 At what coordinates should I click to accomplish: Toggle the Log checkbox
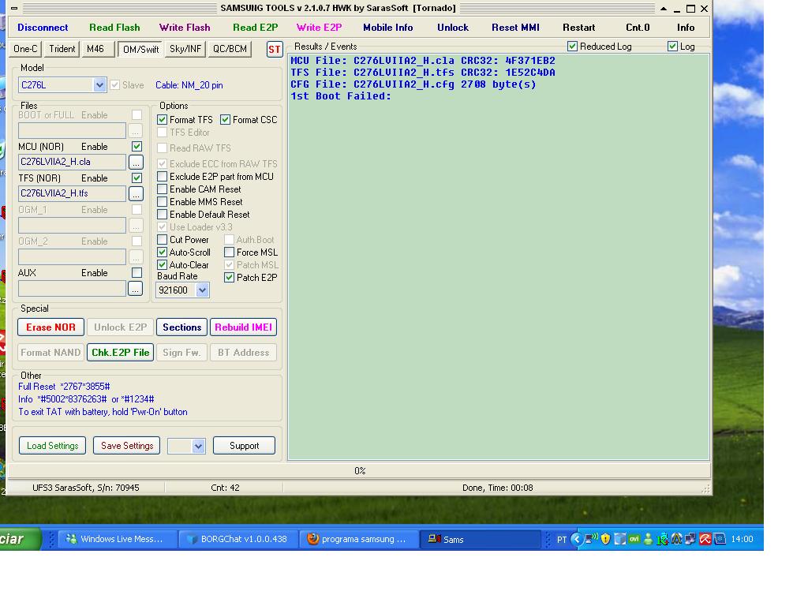click(x=672, y=47)
